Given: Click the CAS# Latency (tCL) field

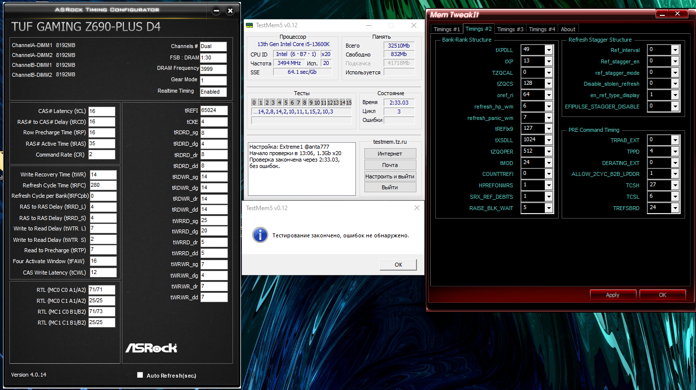Looking at the screenshot, I should coord(102,111).
